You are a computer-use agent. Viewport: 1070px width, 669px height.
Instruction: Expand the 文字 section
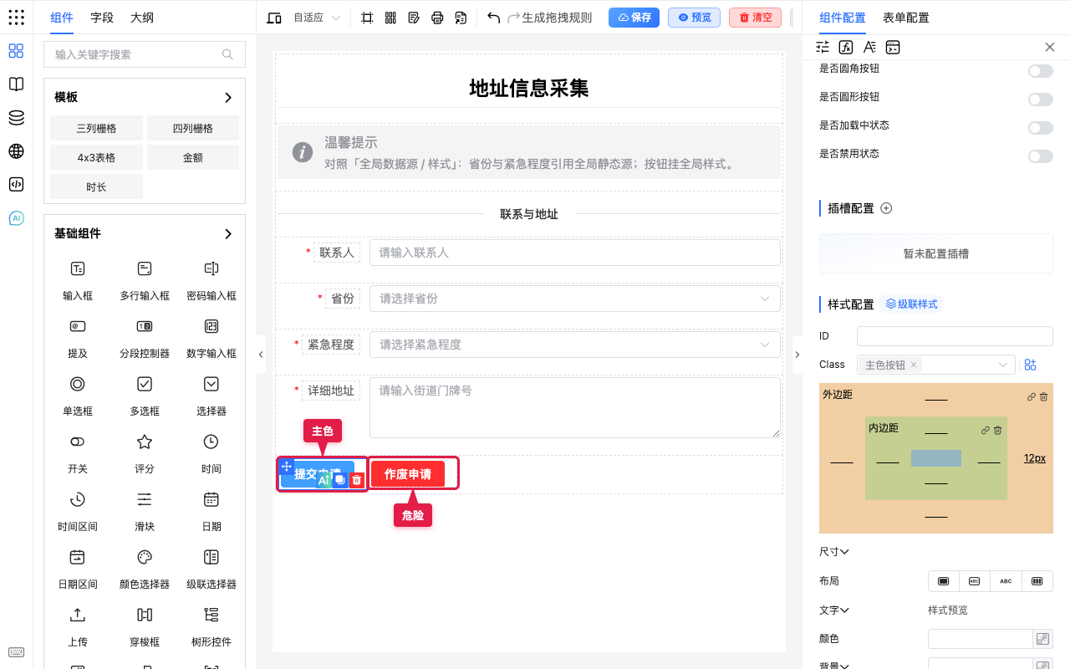coord(834,610)
